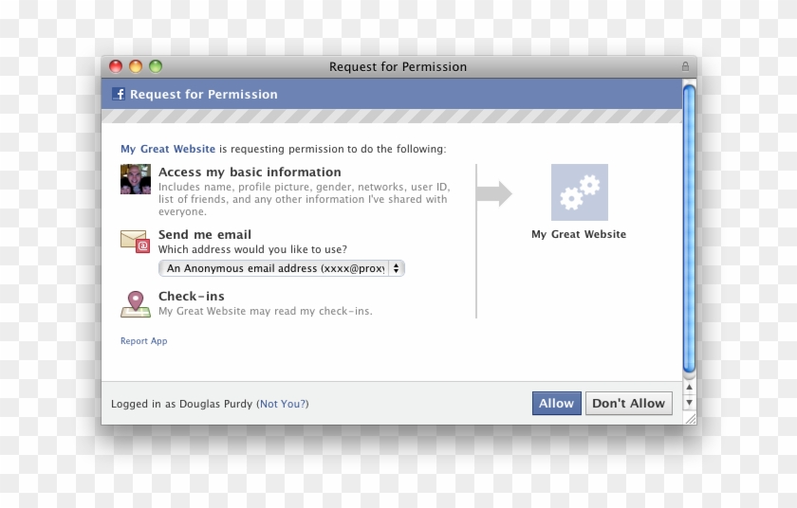
Task: Click the window resize grip corner
Action: (x=690, y=417)
